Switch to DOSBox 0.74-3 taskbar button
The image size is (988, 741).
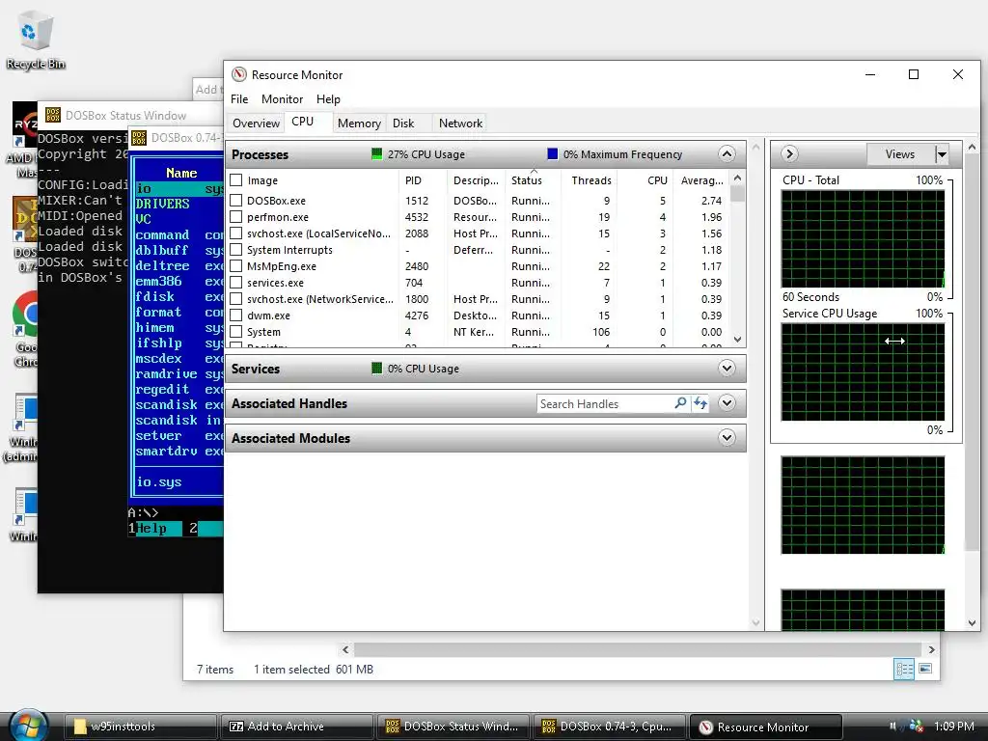point(610,727)
